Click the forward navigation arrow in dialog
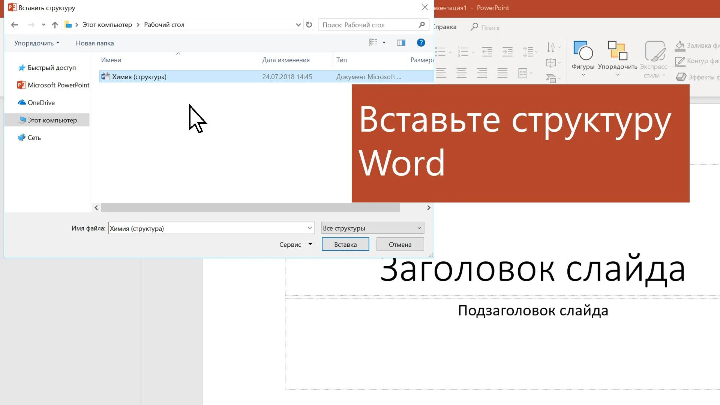The height and width of the screenshot is (405, 720). point(31,25)
